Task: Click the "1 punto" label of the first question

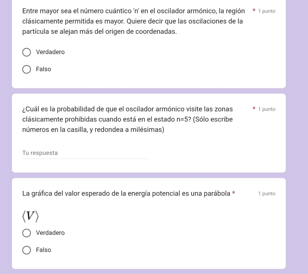Action: tap(266, 11)
